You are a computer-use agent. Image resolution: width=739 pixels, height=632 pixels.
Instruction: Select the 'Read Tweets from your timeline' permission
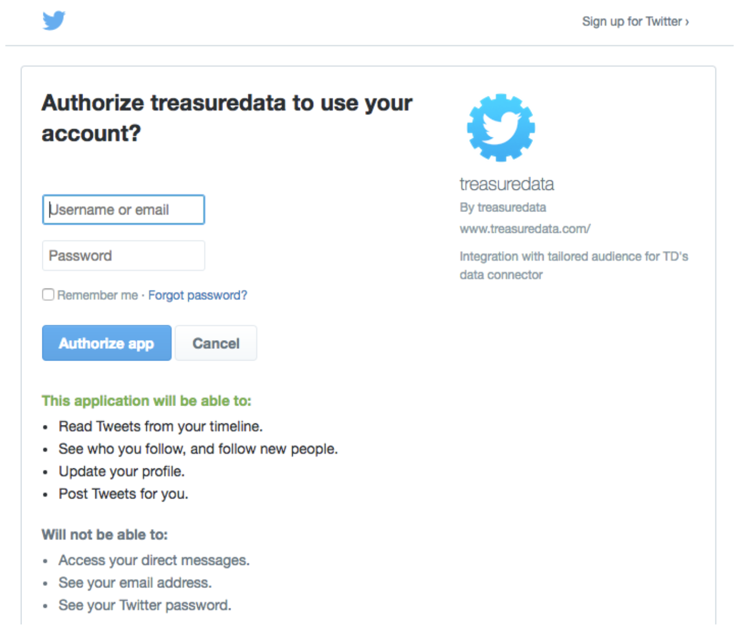click(160, 427)
